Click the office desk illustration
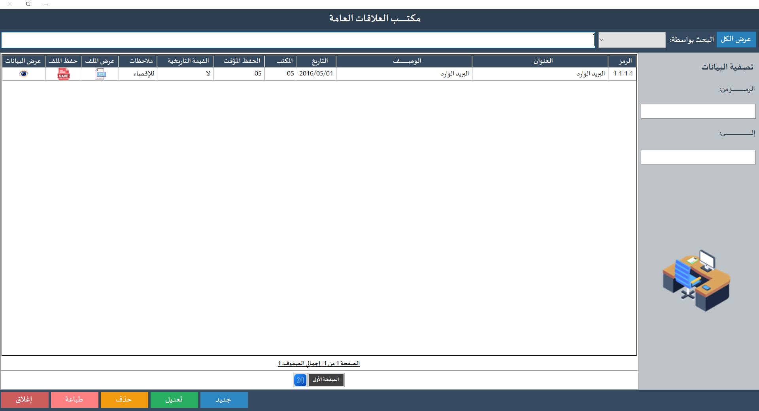Screen dimensions: 759x411 697,280
